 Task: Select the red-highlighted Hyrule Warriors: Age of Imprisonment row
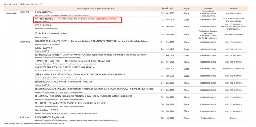[77, 20]
